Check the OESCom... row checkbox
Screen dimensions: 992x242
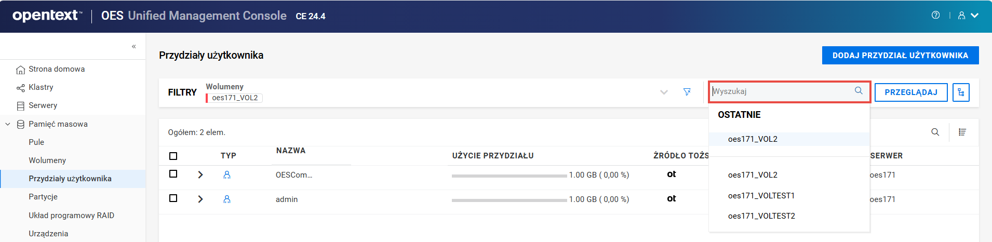[173, 174]
